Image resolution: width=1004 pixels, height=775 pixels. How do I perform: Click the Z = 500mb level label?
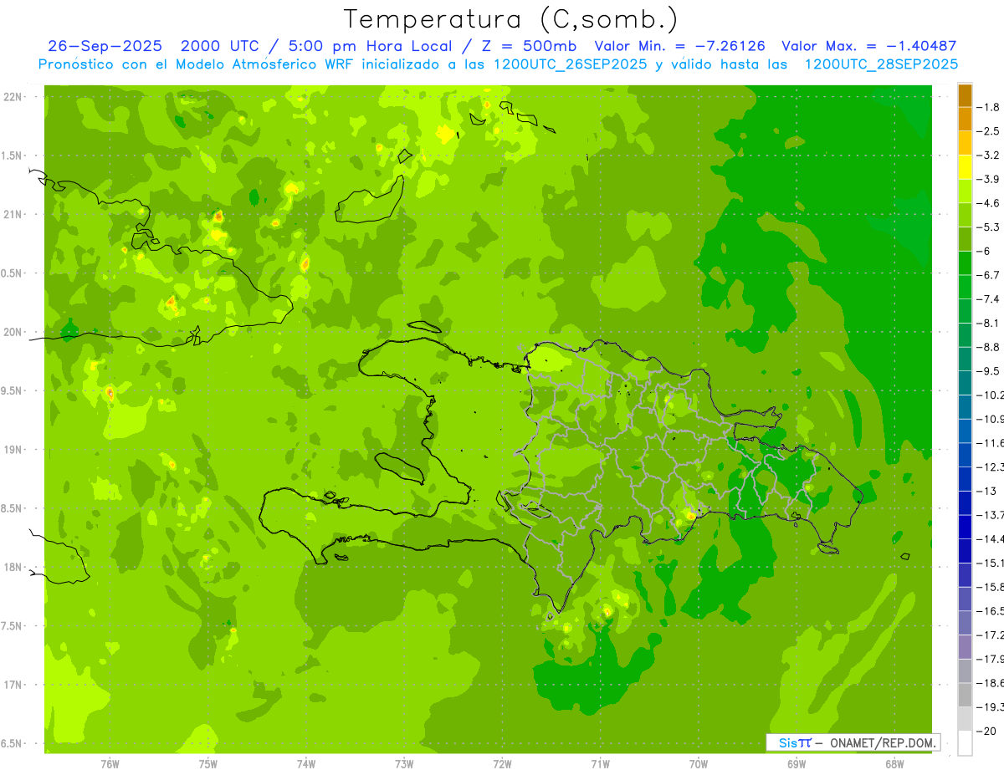[532, 46]
